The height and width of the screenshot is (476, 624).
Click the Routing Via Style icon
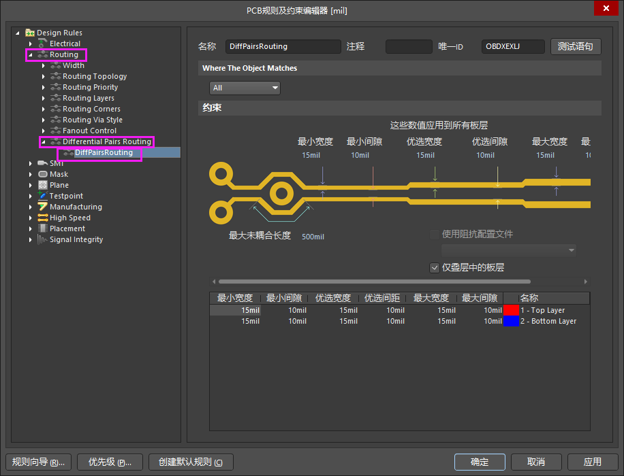pos(56,120)
